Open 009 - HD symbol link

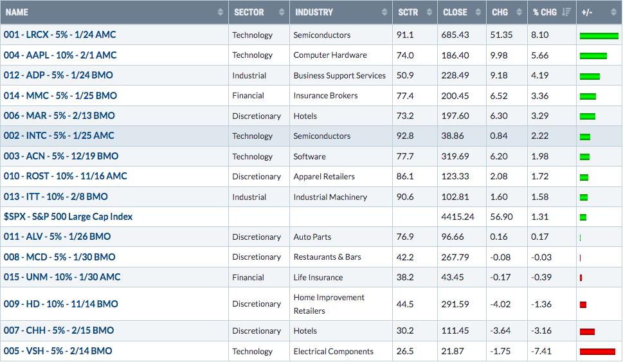[61, 304]
